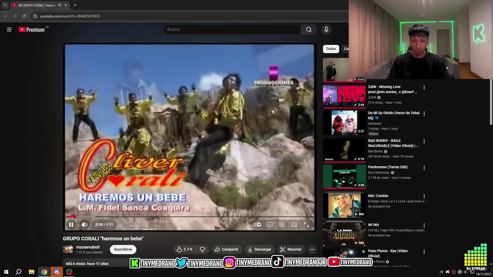
Task: Select the Todos filter chip
Action: click(x=331, y=49)
